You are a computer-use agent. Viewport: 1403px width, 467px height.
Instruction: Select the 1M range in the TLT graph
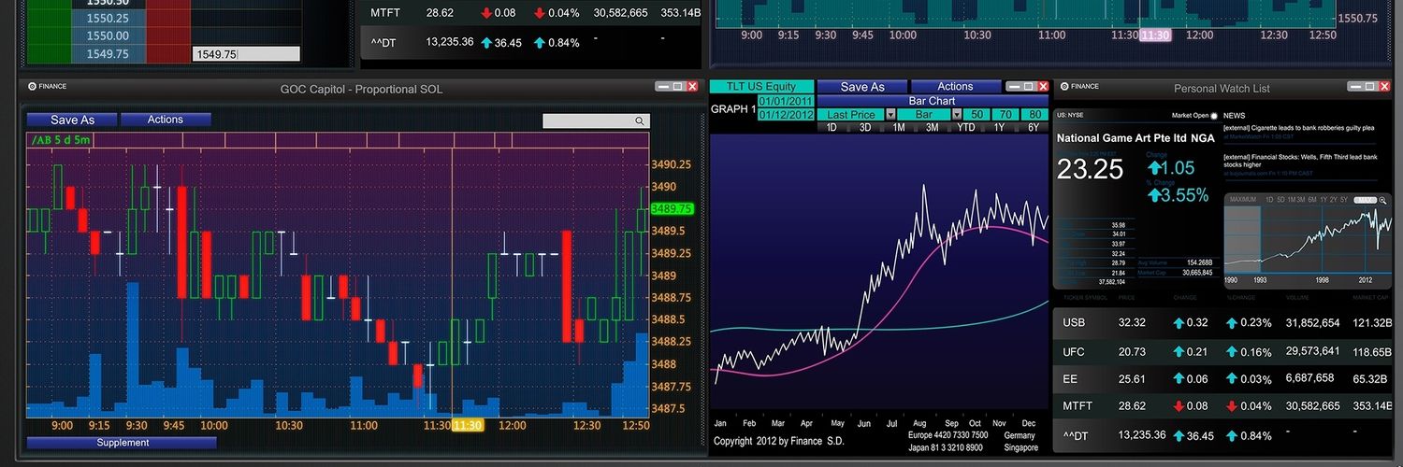(x=899, y=127)
